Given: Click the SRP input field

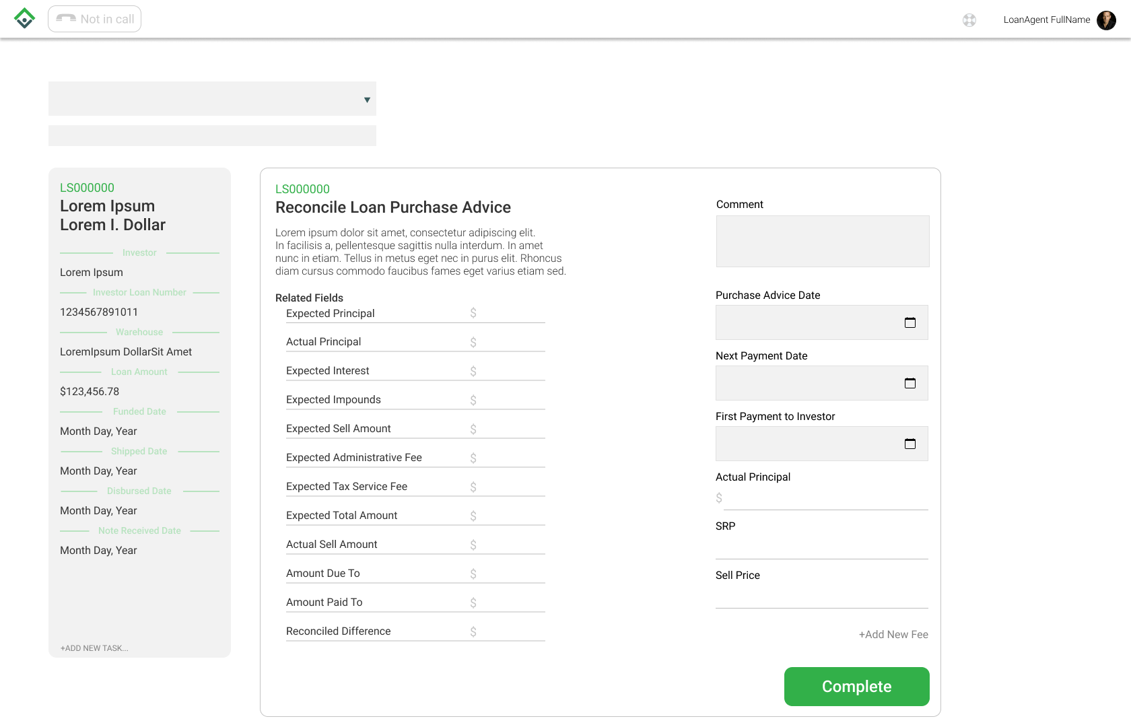Looking at the screenshot, I should point(821,548).
